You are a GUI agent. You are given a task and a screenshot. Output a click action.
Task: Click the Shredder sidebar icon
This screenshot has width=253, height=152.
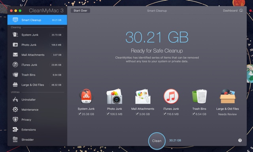tap(15, 140)
